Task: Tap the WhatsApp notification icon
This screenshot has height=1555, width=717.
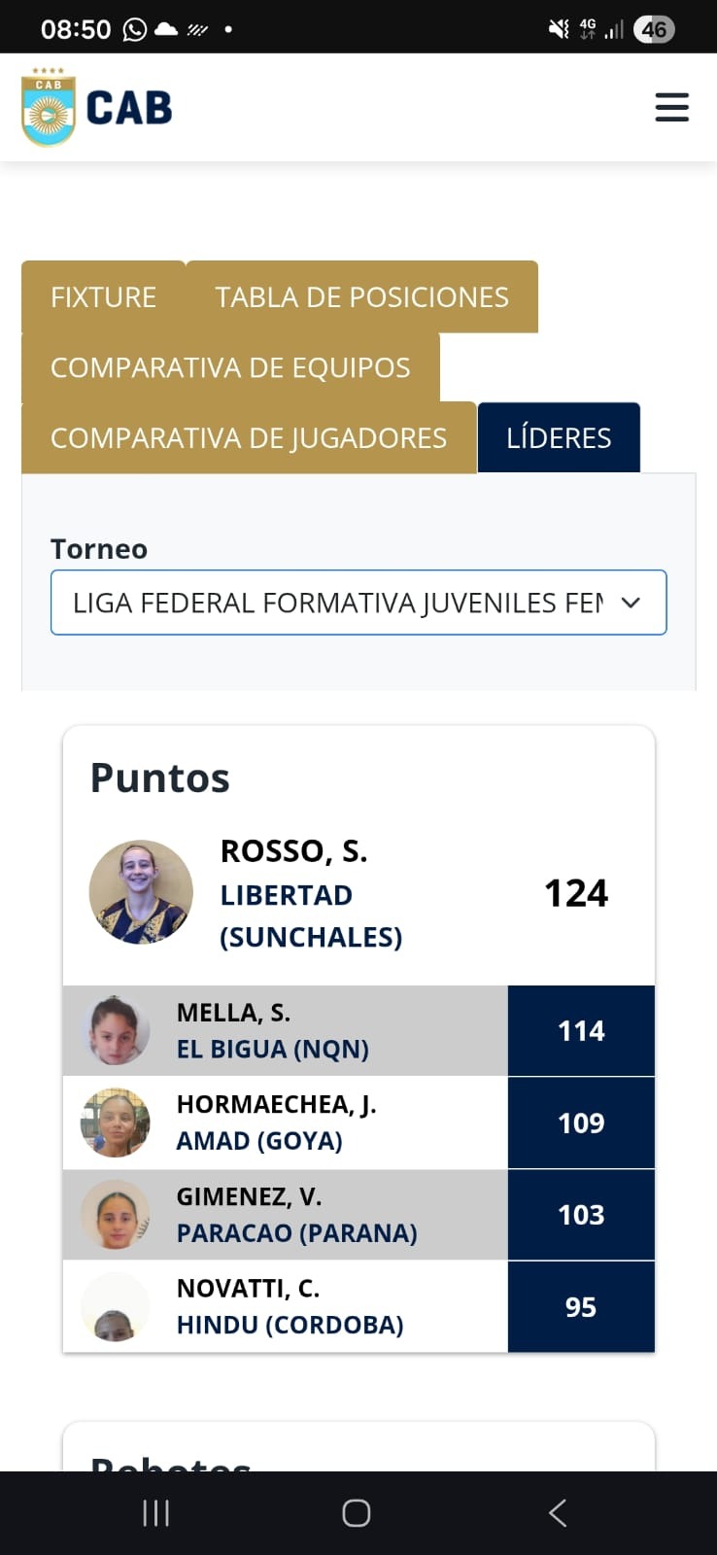Action: coord(135,29)
